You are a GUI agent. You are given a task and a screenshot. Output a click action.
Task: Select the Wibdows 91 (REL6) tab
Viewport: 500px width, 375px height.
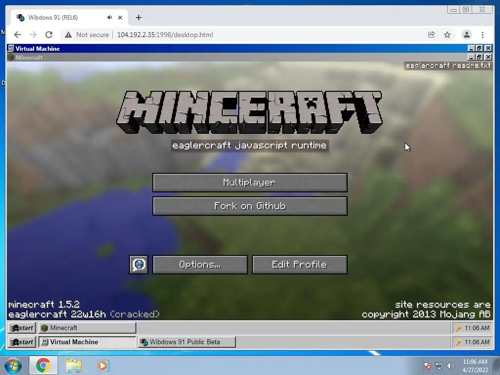pos(69,18)
